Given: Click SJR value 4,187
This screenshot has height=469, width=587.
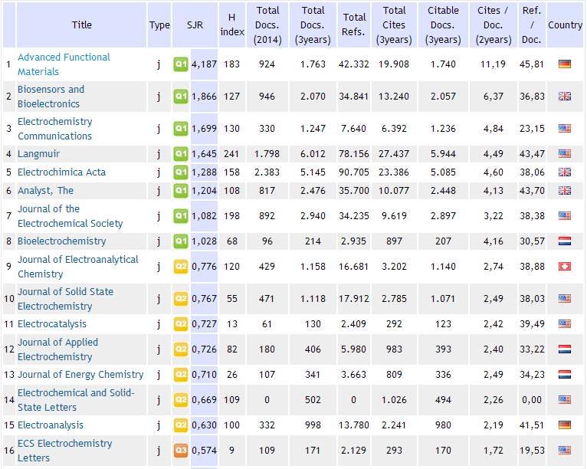Looking at the screenshot, I should click(x=204, y=64).
